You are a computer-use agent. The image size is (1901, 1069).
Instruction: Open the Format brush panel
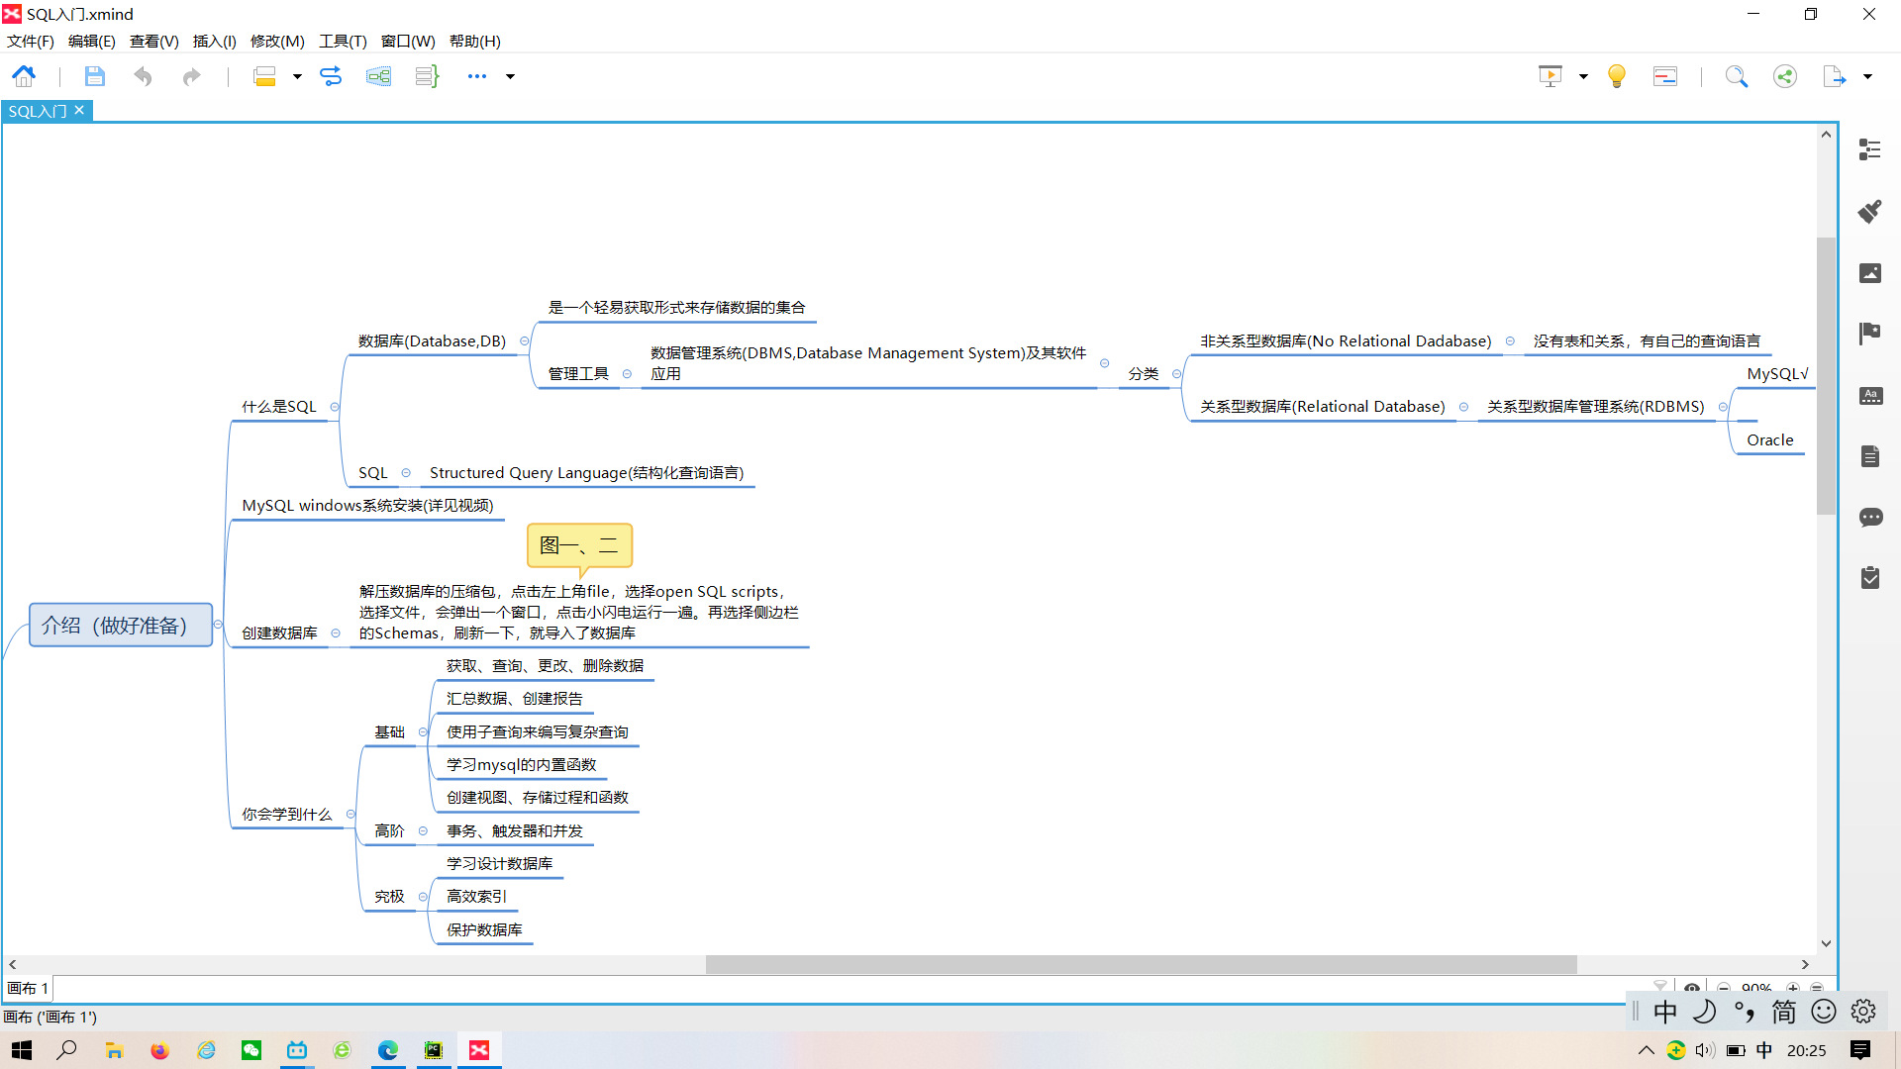pyautogui.click(x=1869, y=211)
